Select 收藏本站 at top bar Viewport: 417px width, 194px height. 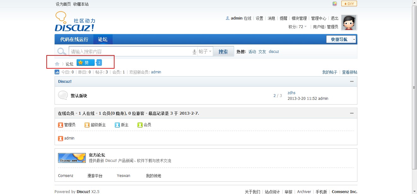pyautogui.click(x=81, y=4)
